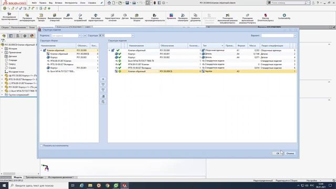Open the Справка menu
The width and height of the screenshot is (336, 189).
click(x=92, y=3)
